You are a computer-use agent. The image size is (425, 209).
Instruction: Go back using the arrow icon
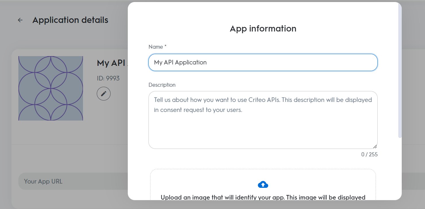[x=20, y=20]
